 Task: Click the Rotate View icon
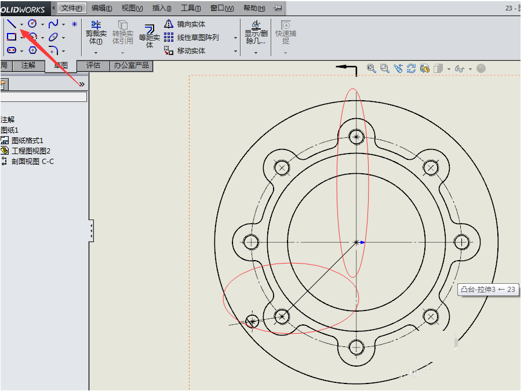pos(412,68)
